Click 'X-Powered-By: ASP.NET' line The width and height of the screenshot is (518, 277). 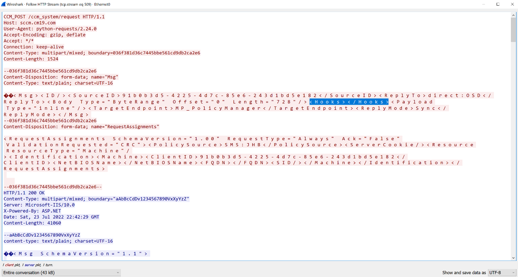pos(32,211)
